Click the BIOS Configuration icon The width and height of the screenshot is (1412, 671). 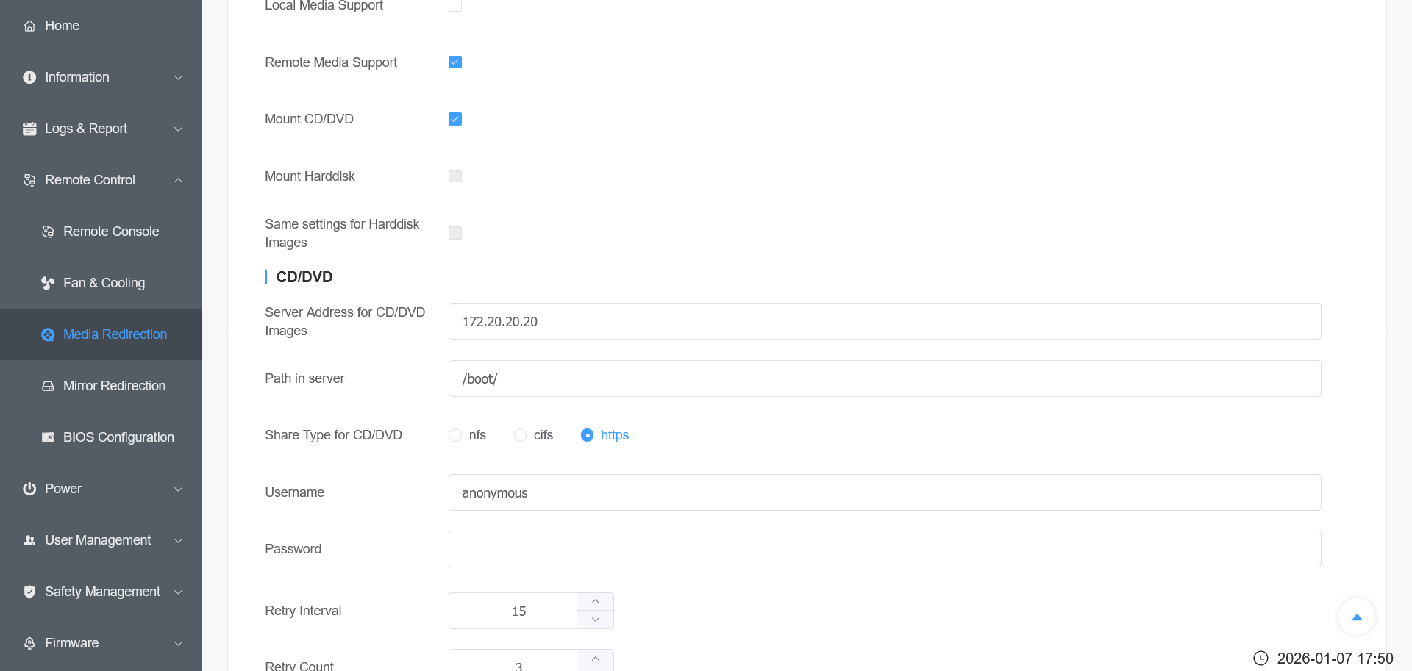(48, 437)
